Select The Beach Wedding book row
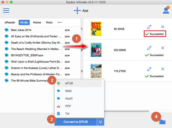This screenshot has width=172, height=128. click(x=40, y=49)
